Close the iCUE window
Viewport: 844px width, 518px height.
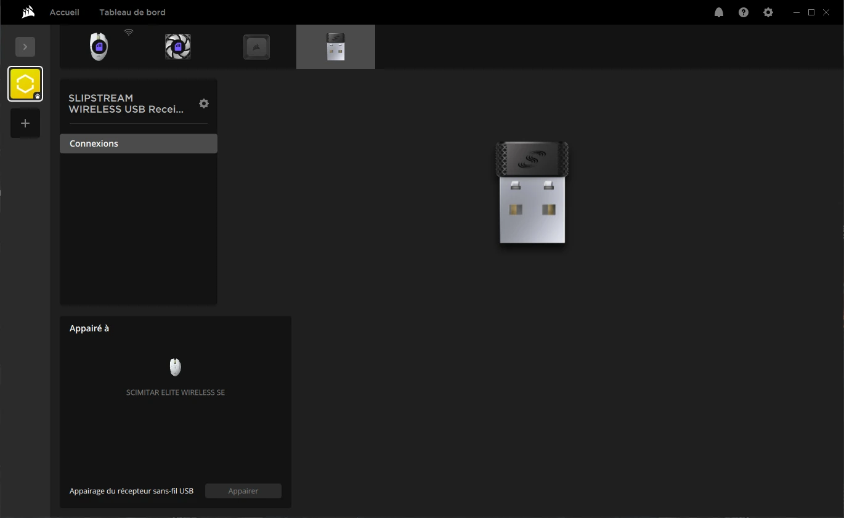pyautogui.click(x=826, y=12)
